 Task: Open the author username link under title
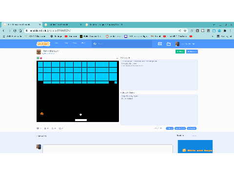[50, 53]
